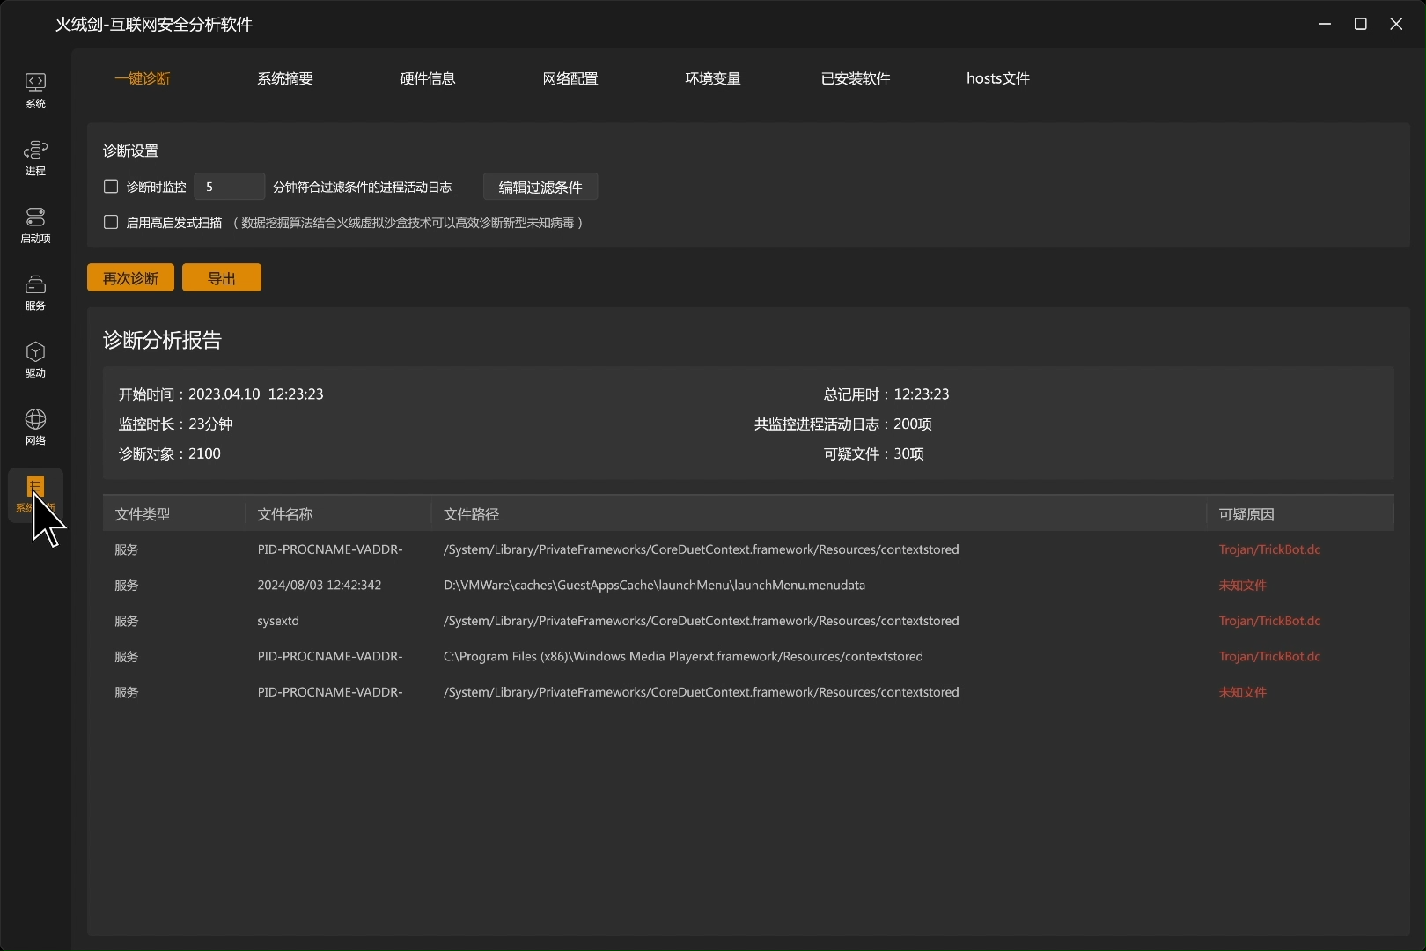Screen dimensions: 1426x951
Task: Open the hosts文件 tab
Action: point(997,78)
